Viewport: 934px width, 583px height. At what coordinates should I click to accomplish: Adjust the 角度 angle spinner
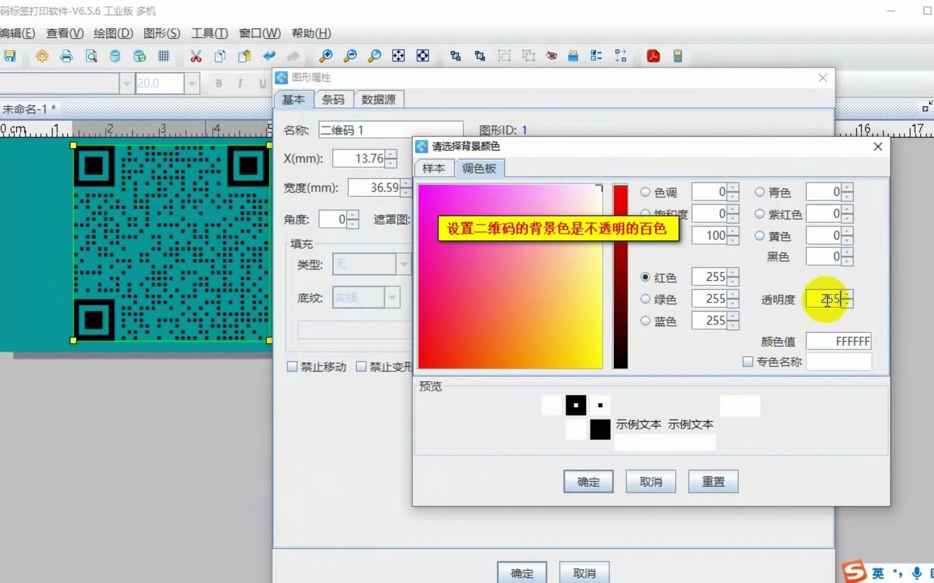coord(352,219)
